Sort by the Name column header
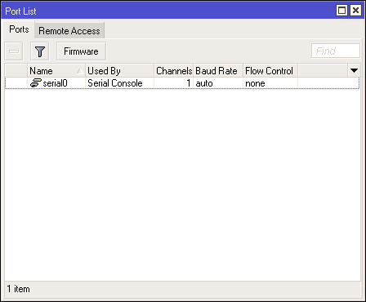366x302 pixels. [x=56, y=71]
